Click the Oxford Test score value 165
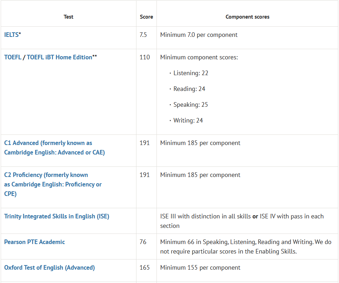Screen dimensions: 339x283 (145, 268)
